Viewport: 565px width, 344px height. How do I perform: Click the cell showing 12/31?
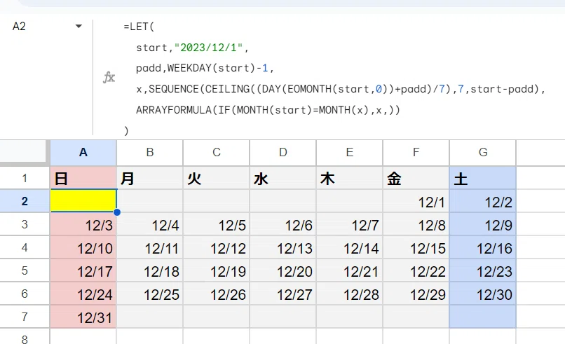coord(83,316)
